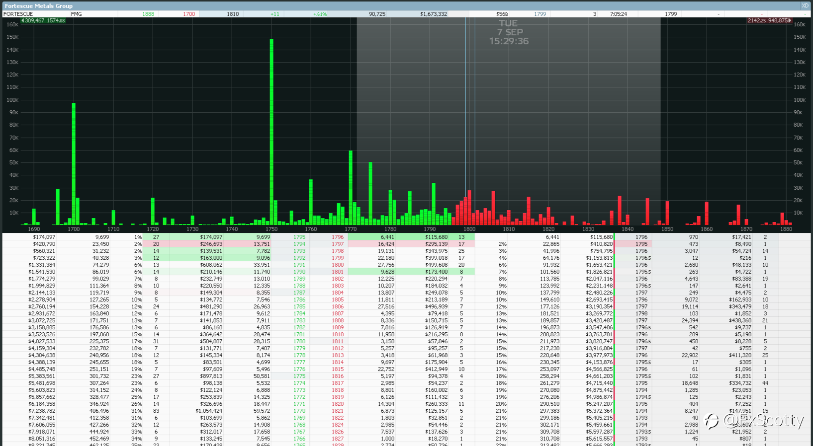This screenshot has height=446, width=813.
Task: Click the cumulative value cell $1,331,384
Action: coord(42,265)
